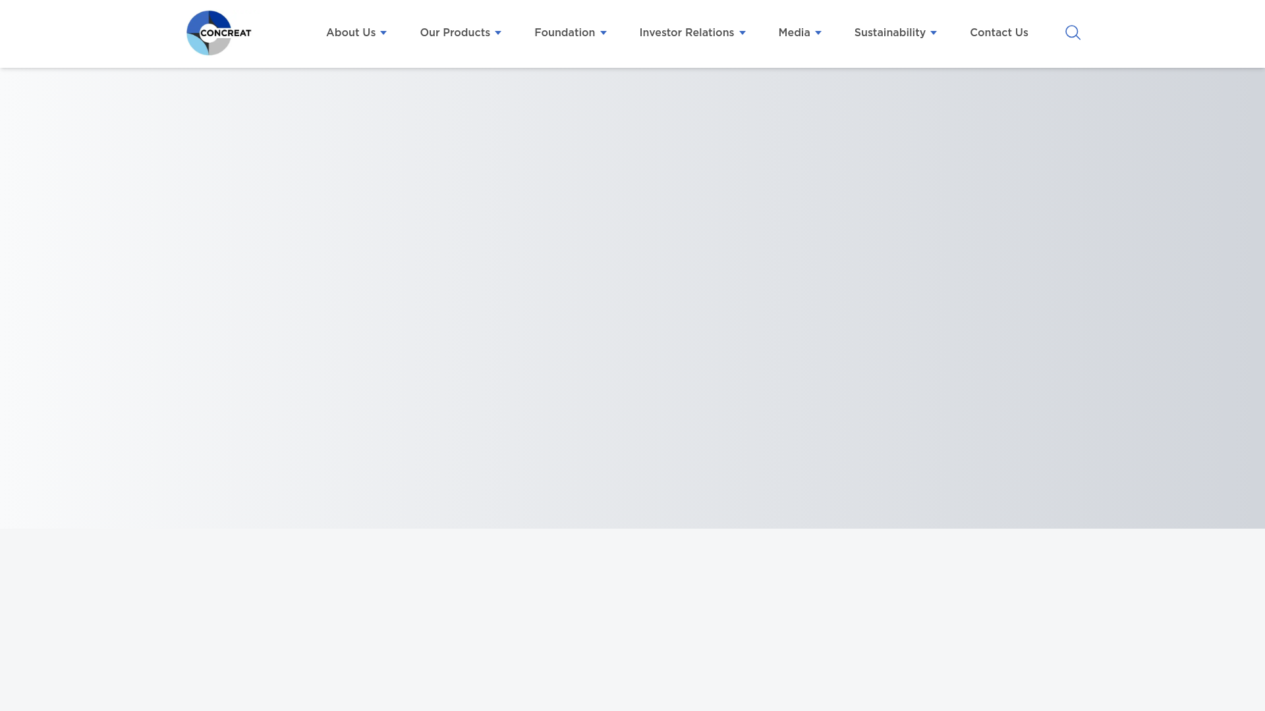Select the Our Products menu label
This screenshot has width=1265, height=711.
point(455,33)
